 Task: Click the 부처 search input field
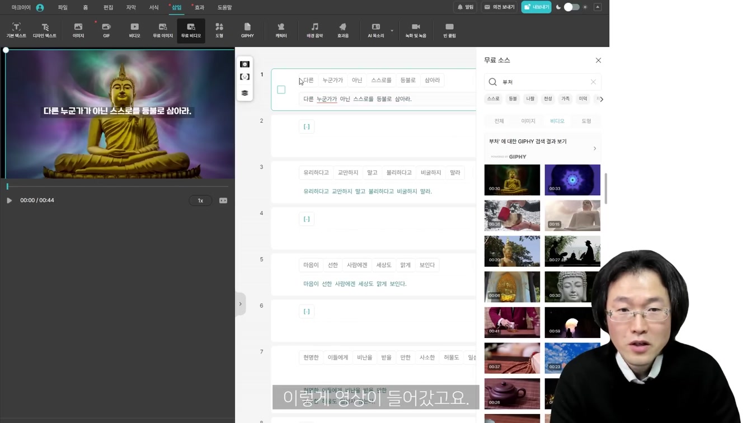pyautogui.click(x=543, y=82)
